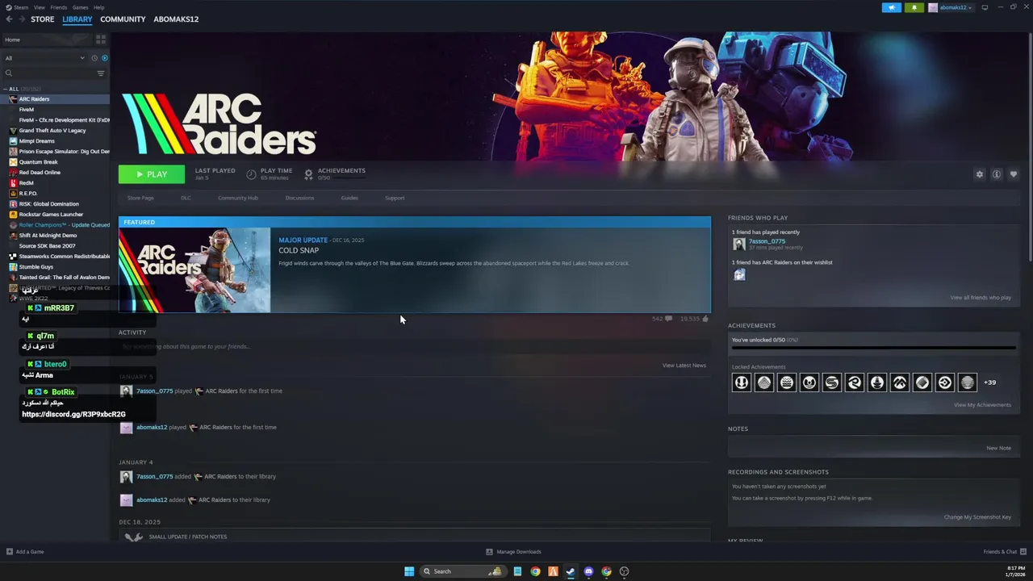The height and width of the screenshot is (581, 1033).
Task: Click the +39 more achievements label
Action: click(x=989, y=382)
